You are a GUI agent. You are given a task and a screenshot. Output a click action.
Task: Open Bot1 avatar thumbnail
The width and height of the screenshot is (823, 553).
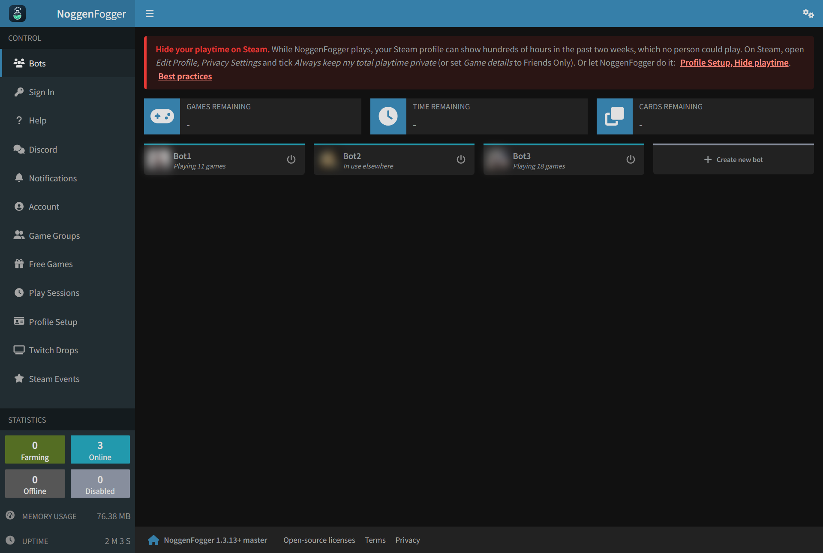pos(158,159)
